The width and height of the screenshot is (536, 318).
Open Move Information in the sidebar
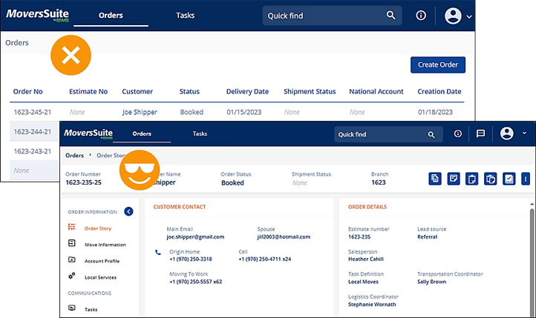pyautogui.click(x=105, y=245)
